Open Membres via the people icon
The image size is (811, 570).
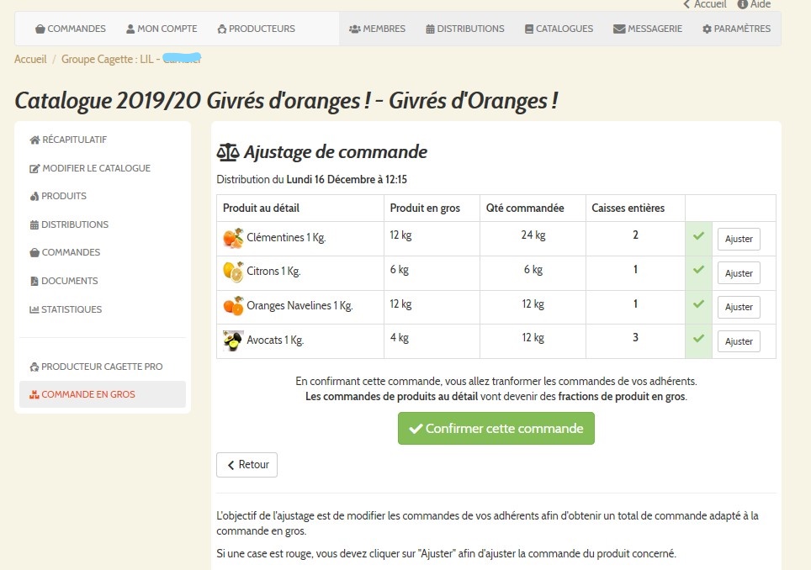355,28
